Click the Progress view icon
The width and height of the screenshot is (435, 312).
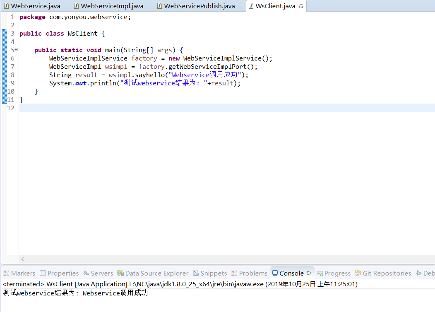320,273
